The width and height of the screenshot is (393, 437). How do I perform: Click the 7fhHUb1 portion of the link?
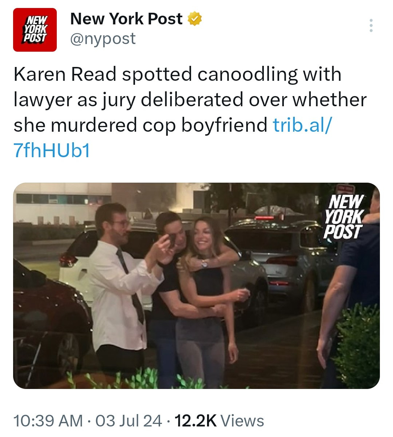pos(52,150)
